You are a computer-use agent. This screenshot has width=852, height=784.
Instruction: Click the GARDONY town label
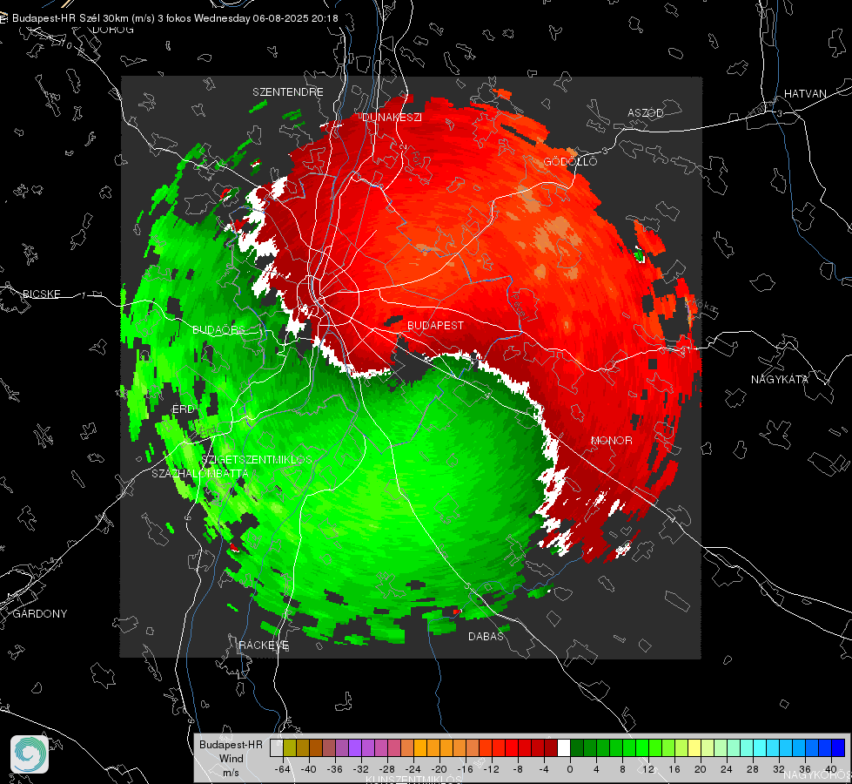40,614
